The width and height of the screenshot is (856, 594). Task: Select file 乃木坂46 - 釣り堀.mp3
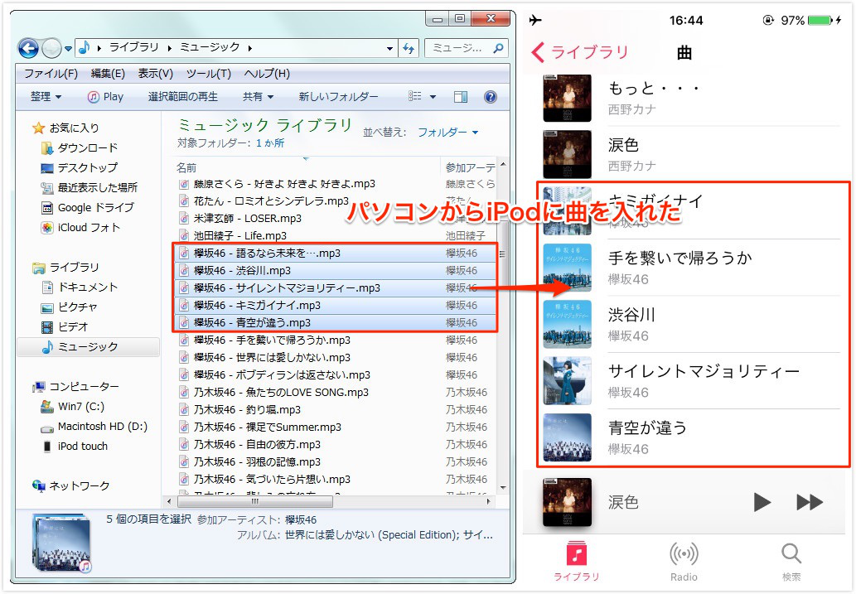click(239, 410)
